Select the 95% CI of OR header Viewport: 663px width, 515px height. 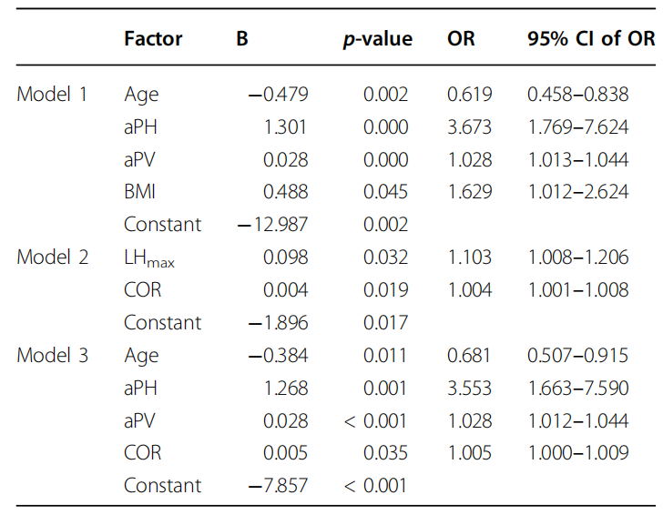590,39
